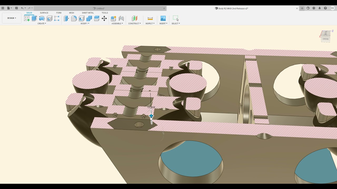Select the Shell tool
The height and width of the screenshot is (189, 337).
tap(82, 18)
